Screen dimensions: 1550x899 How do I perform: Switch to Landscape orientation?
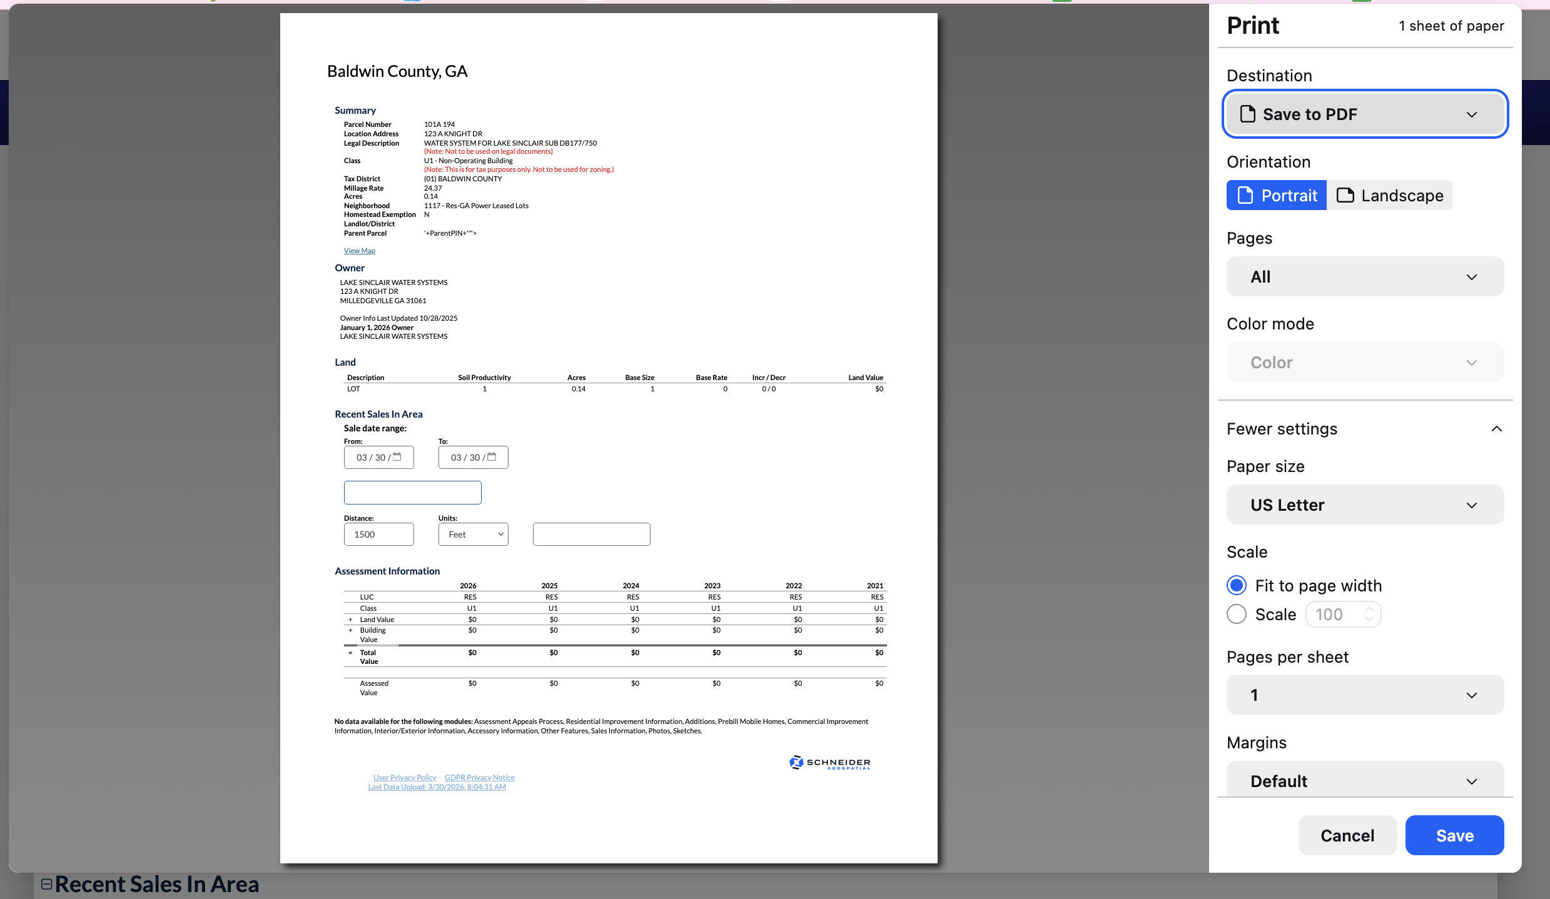1389,196
